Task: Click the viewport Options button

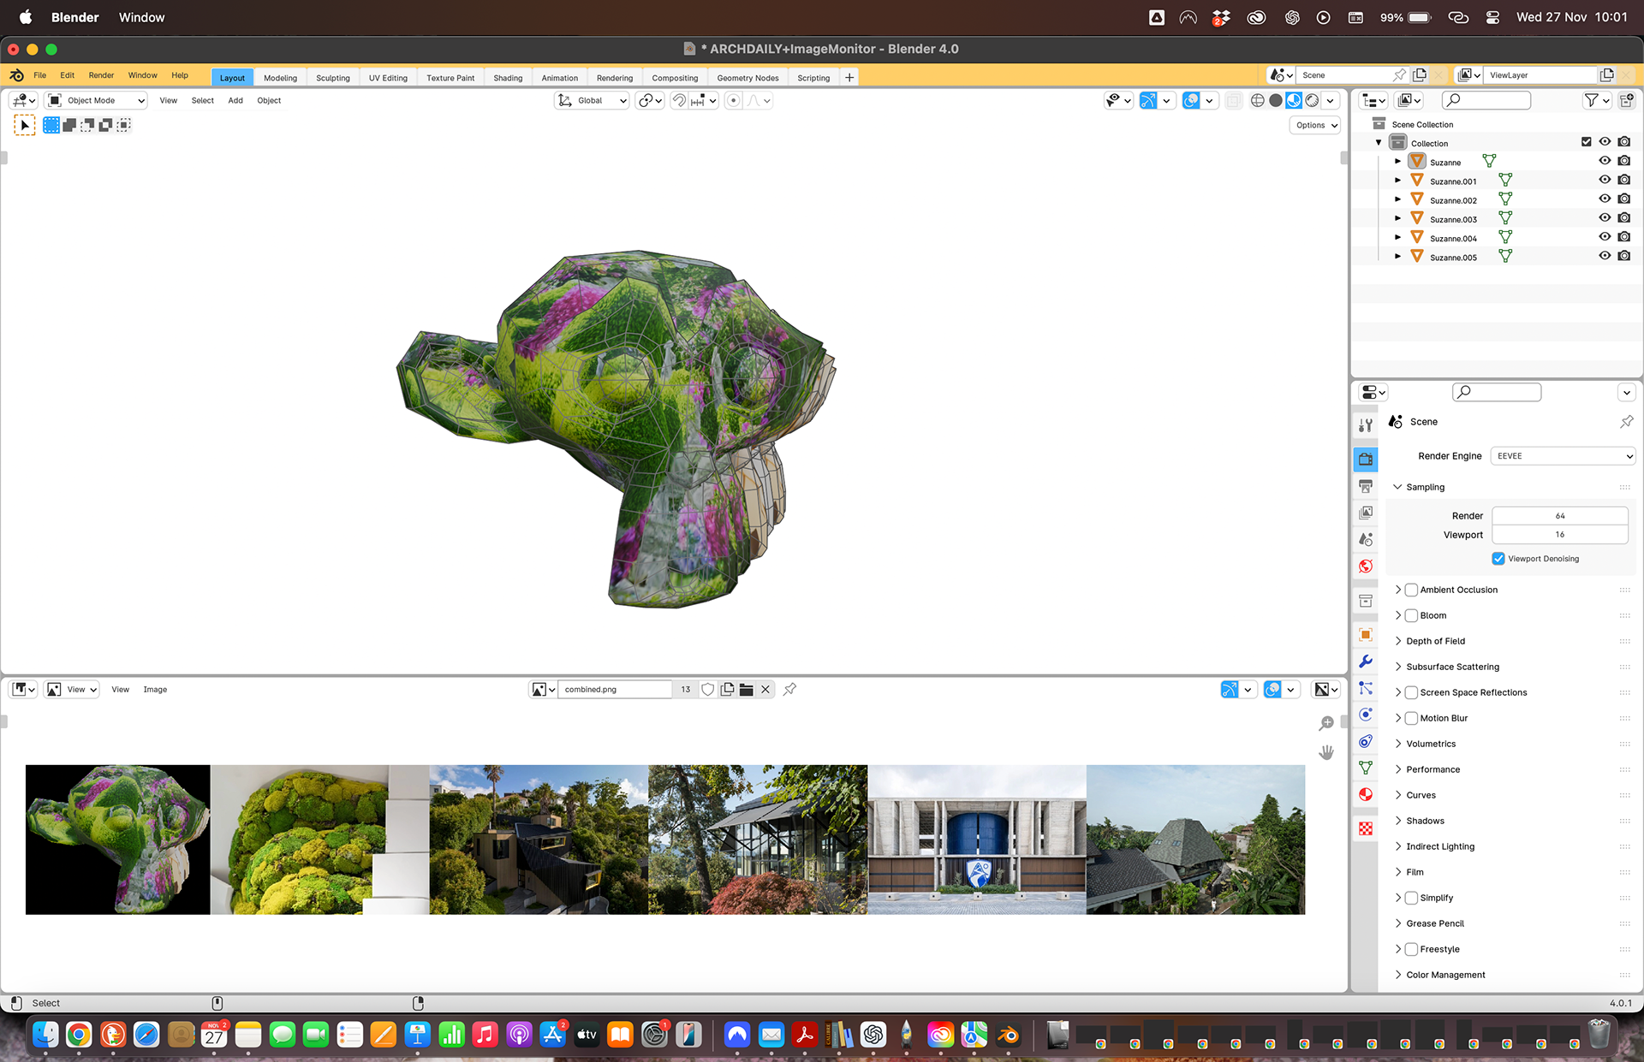Action: (1315, 125)
